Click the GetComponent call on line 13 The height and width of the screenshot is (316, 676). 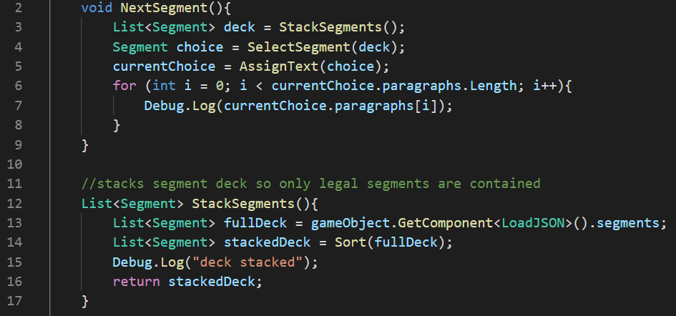coord(447,222)
